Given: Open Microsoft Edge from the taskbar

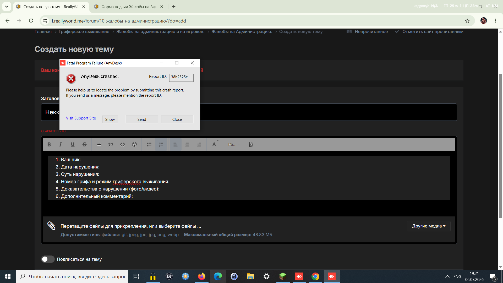Looking at the screenshot, I should pyautogui.click(x=218, y=276).
